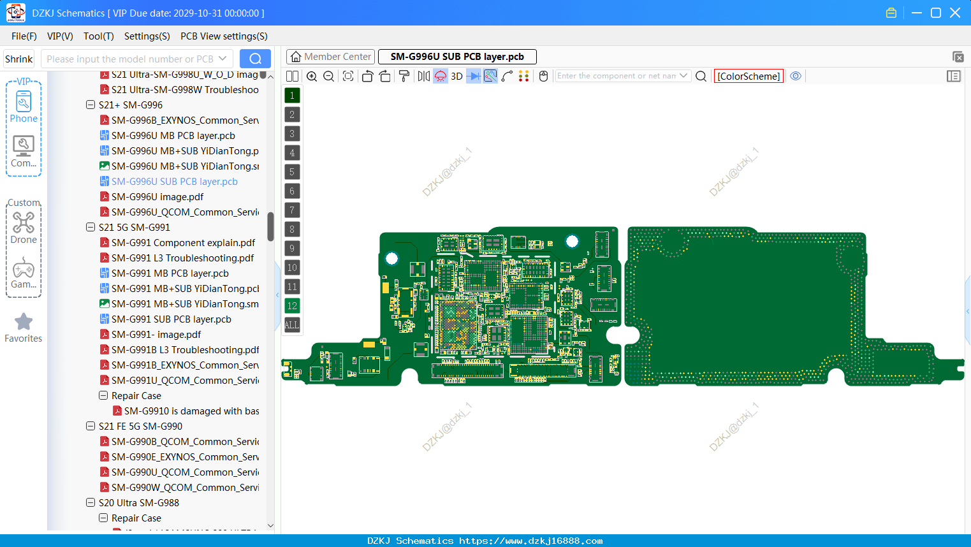
Task: Open SM-G991 L3 Troubleshooting.pdf
Action: [x=182, y=258]
